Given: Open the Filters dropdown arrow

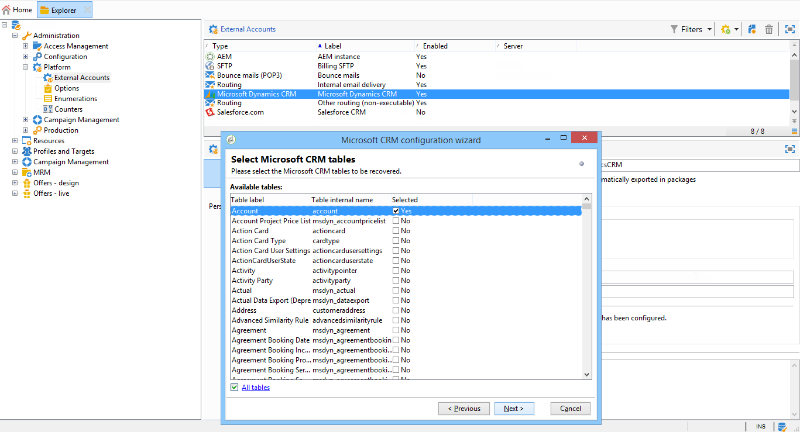Looking at the screenshot, I should [709, 29].
